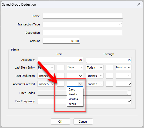Open Last Deduction Through unit dropdown
144x128 pixels.
coord(123,76)
